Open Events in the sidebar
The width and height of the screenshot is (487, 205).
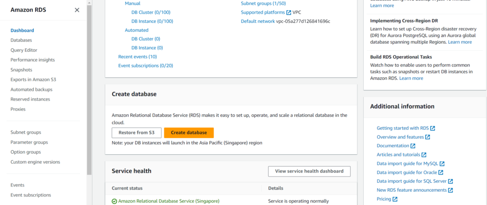point(18,185)
